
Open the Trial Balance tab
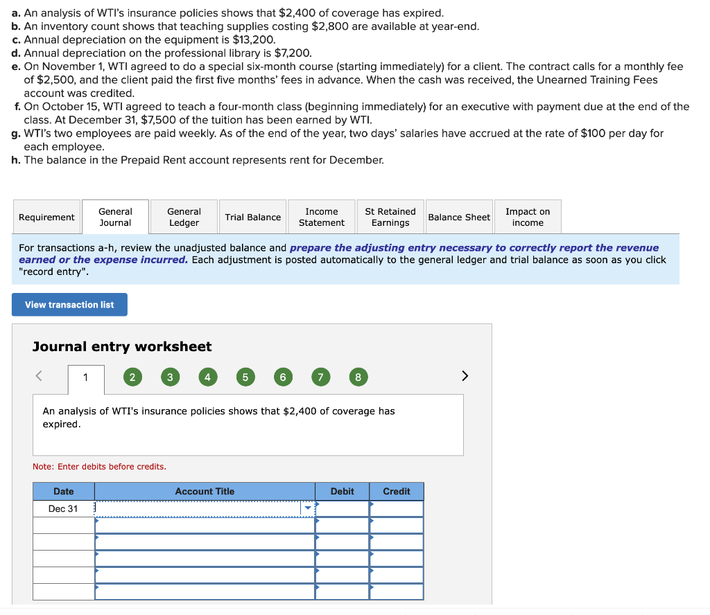click(252, 217)
